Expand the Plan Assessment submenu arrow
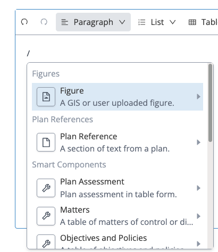This screenshot has width=218, height=252. click(198, 188)
